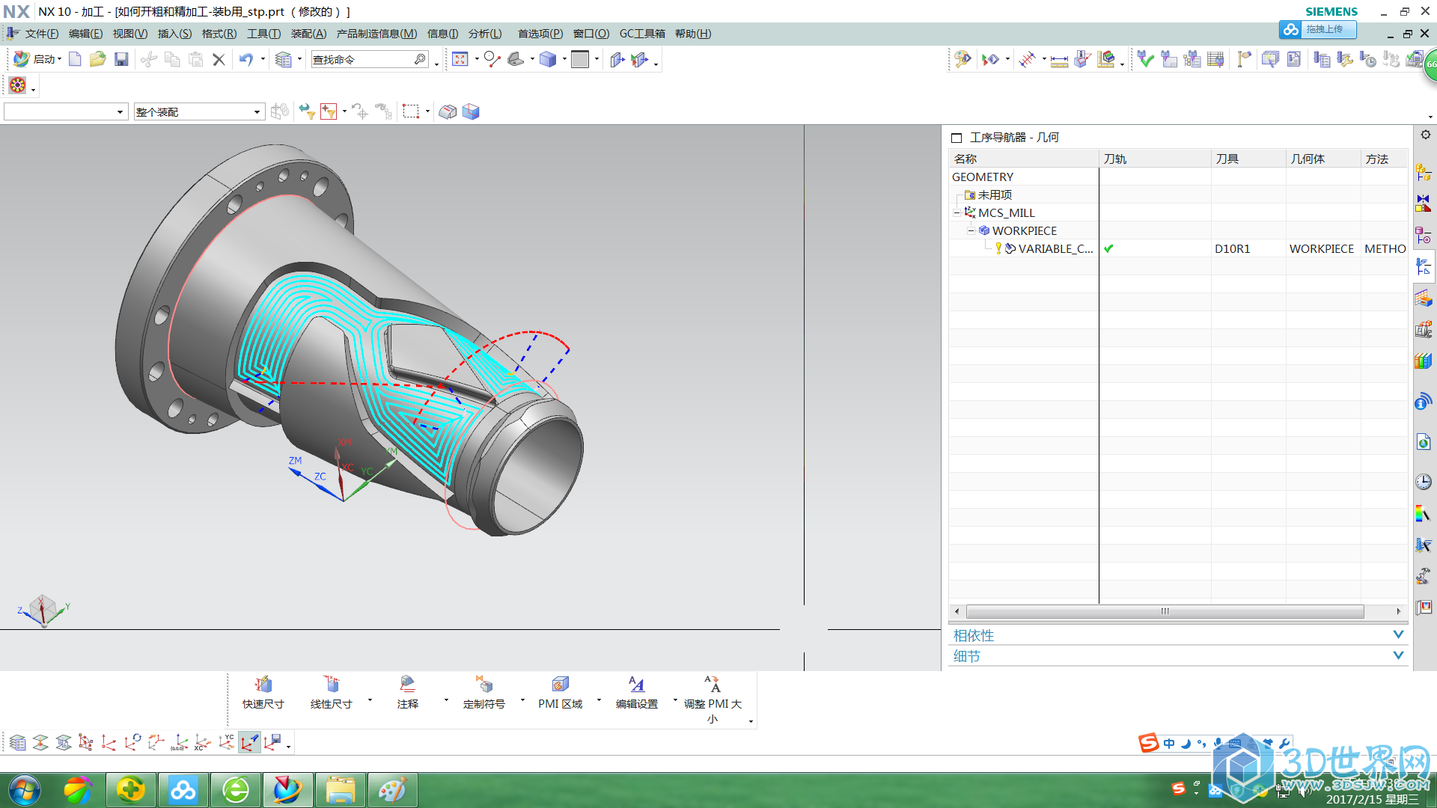This screenshot has width=1437, height=808.
Task: Open the reuse library books sidebar icon
Action: (1424, 361)
